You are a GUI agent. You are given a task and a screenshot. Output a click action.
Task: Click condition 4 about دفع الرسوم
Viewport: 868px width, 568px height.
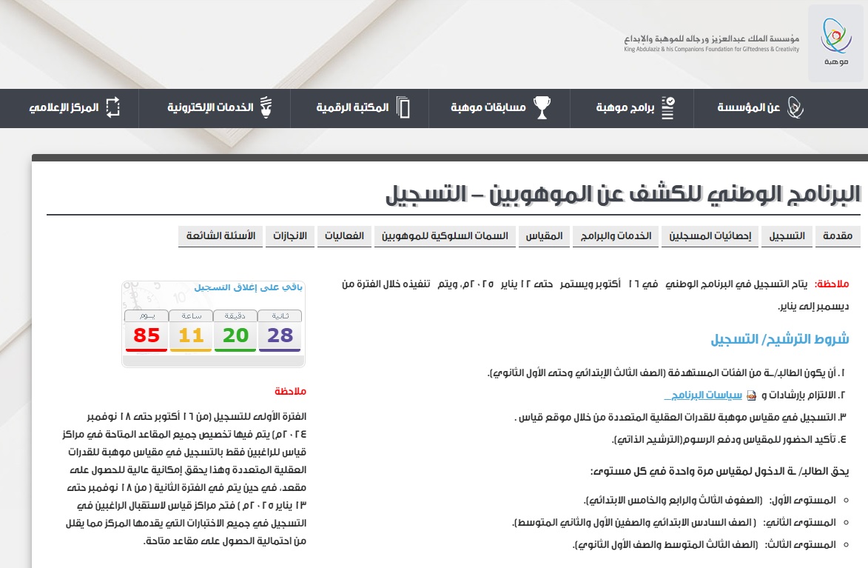tap(730, 439)
